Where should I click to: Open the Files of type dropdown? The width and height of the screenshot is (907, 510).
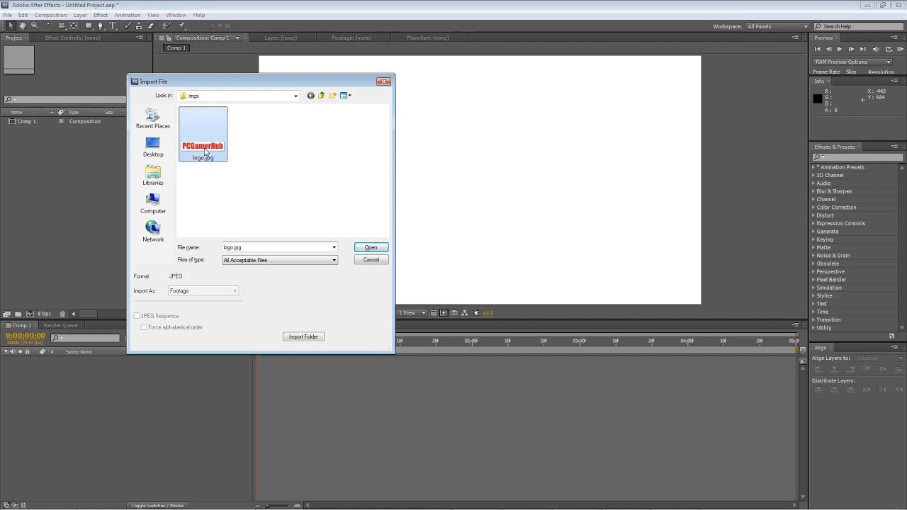[279, 260]
